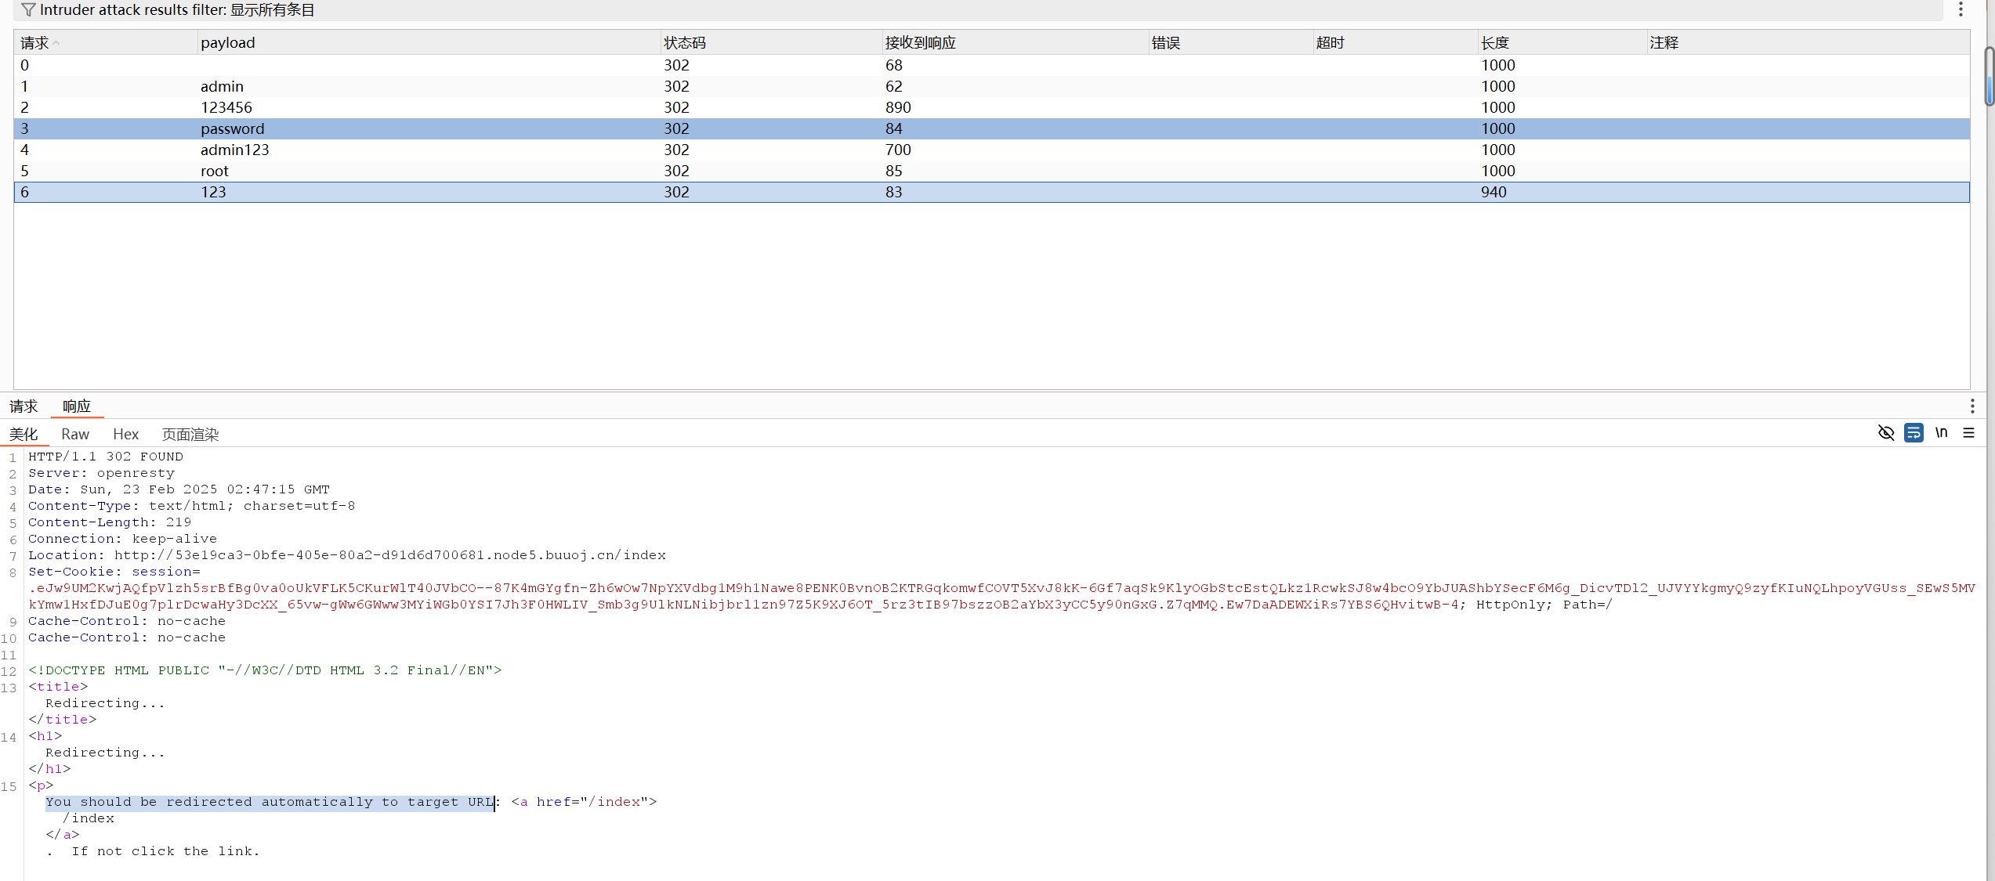The height and width of the screenshot is (881, 1995).
Task: Click the right-side vertical scrollbar thumb
Action: (1989, 76)
